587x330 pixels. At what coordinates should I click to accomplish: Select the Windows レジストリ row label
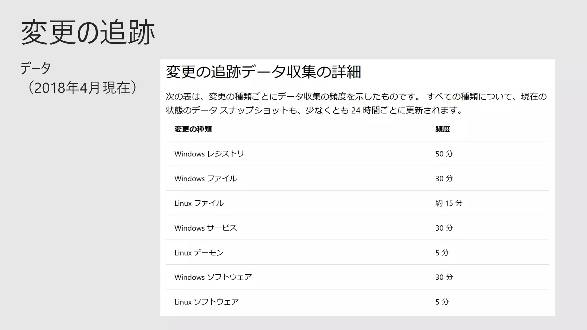pyautogui.click(x=209, y=154)
